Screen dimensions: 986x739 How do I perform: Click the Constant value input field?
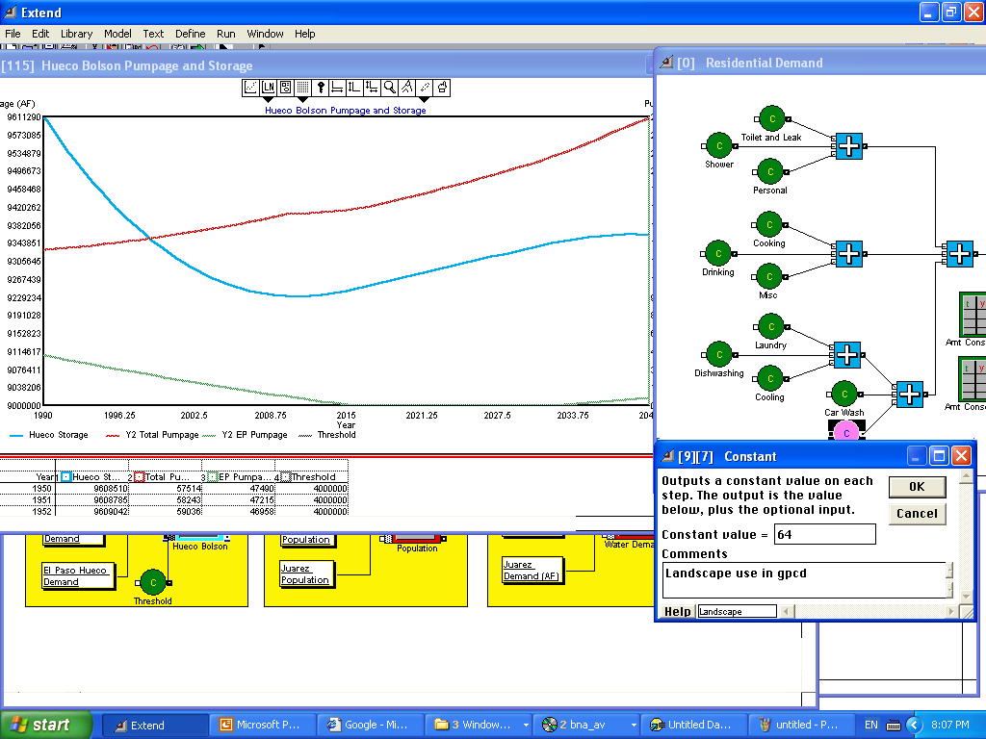tap(824, 534)
